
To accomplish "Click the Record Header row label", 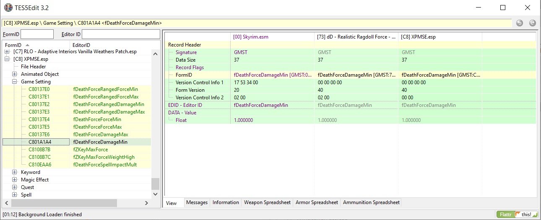I will click(x=185, y=45).
